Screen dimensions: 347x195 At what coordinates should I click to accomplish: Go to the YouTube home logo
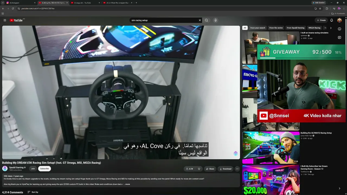click(x=16, y=20)
